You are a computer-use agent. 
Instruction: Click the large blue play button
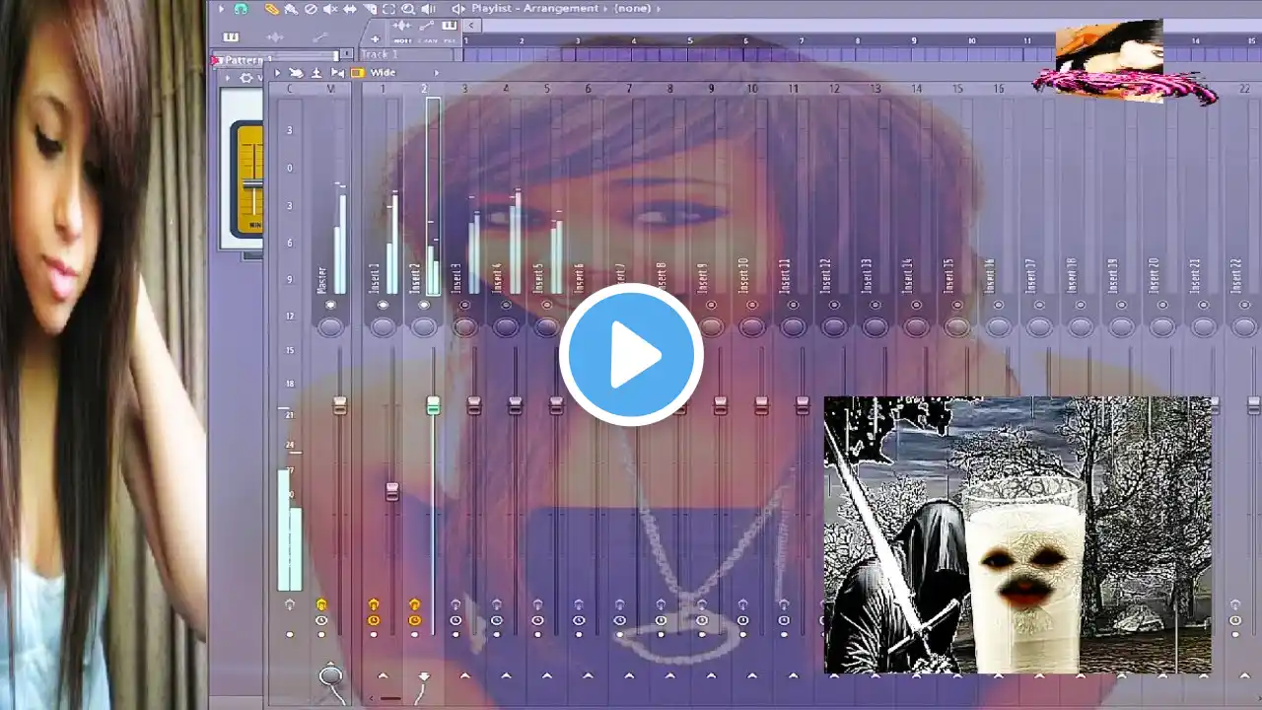pyautogui.click(x=631, y=355)
